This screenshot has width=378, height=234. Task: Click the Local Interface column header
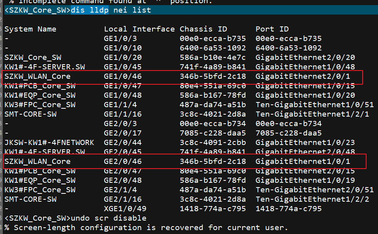pos(139,29)
